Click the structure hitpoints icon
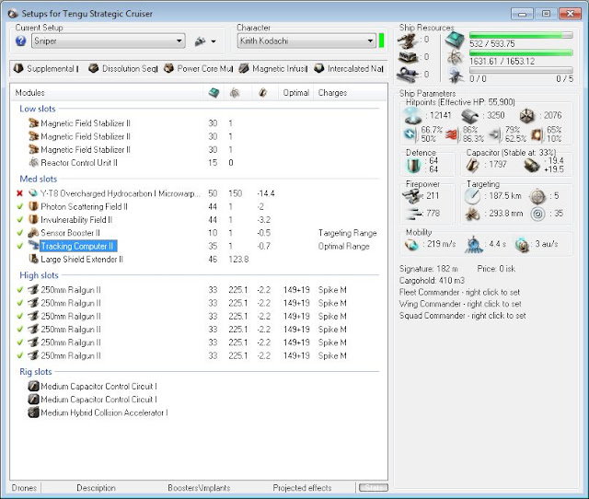The width and height of the screenshot is (589, 499). point(527,116)
